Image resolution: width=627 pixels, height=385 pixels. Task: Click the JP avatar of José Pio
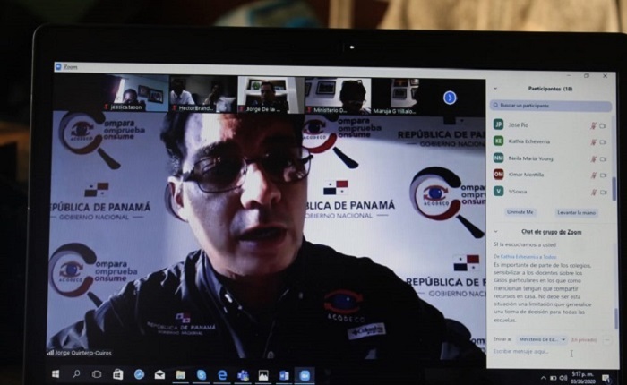(x=498, y=124)
